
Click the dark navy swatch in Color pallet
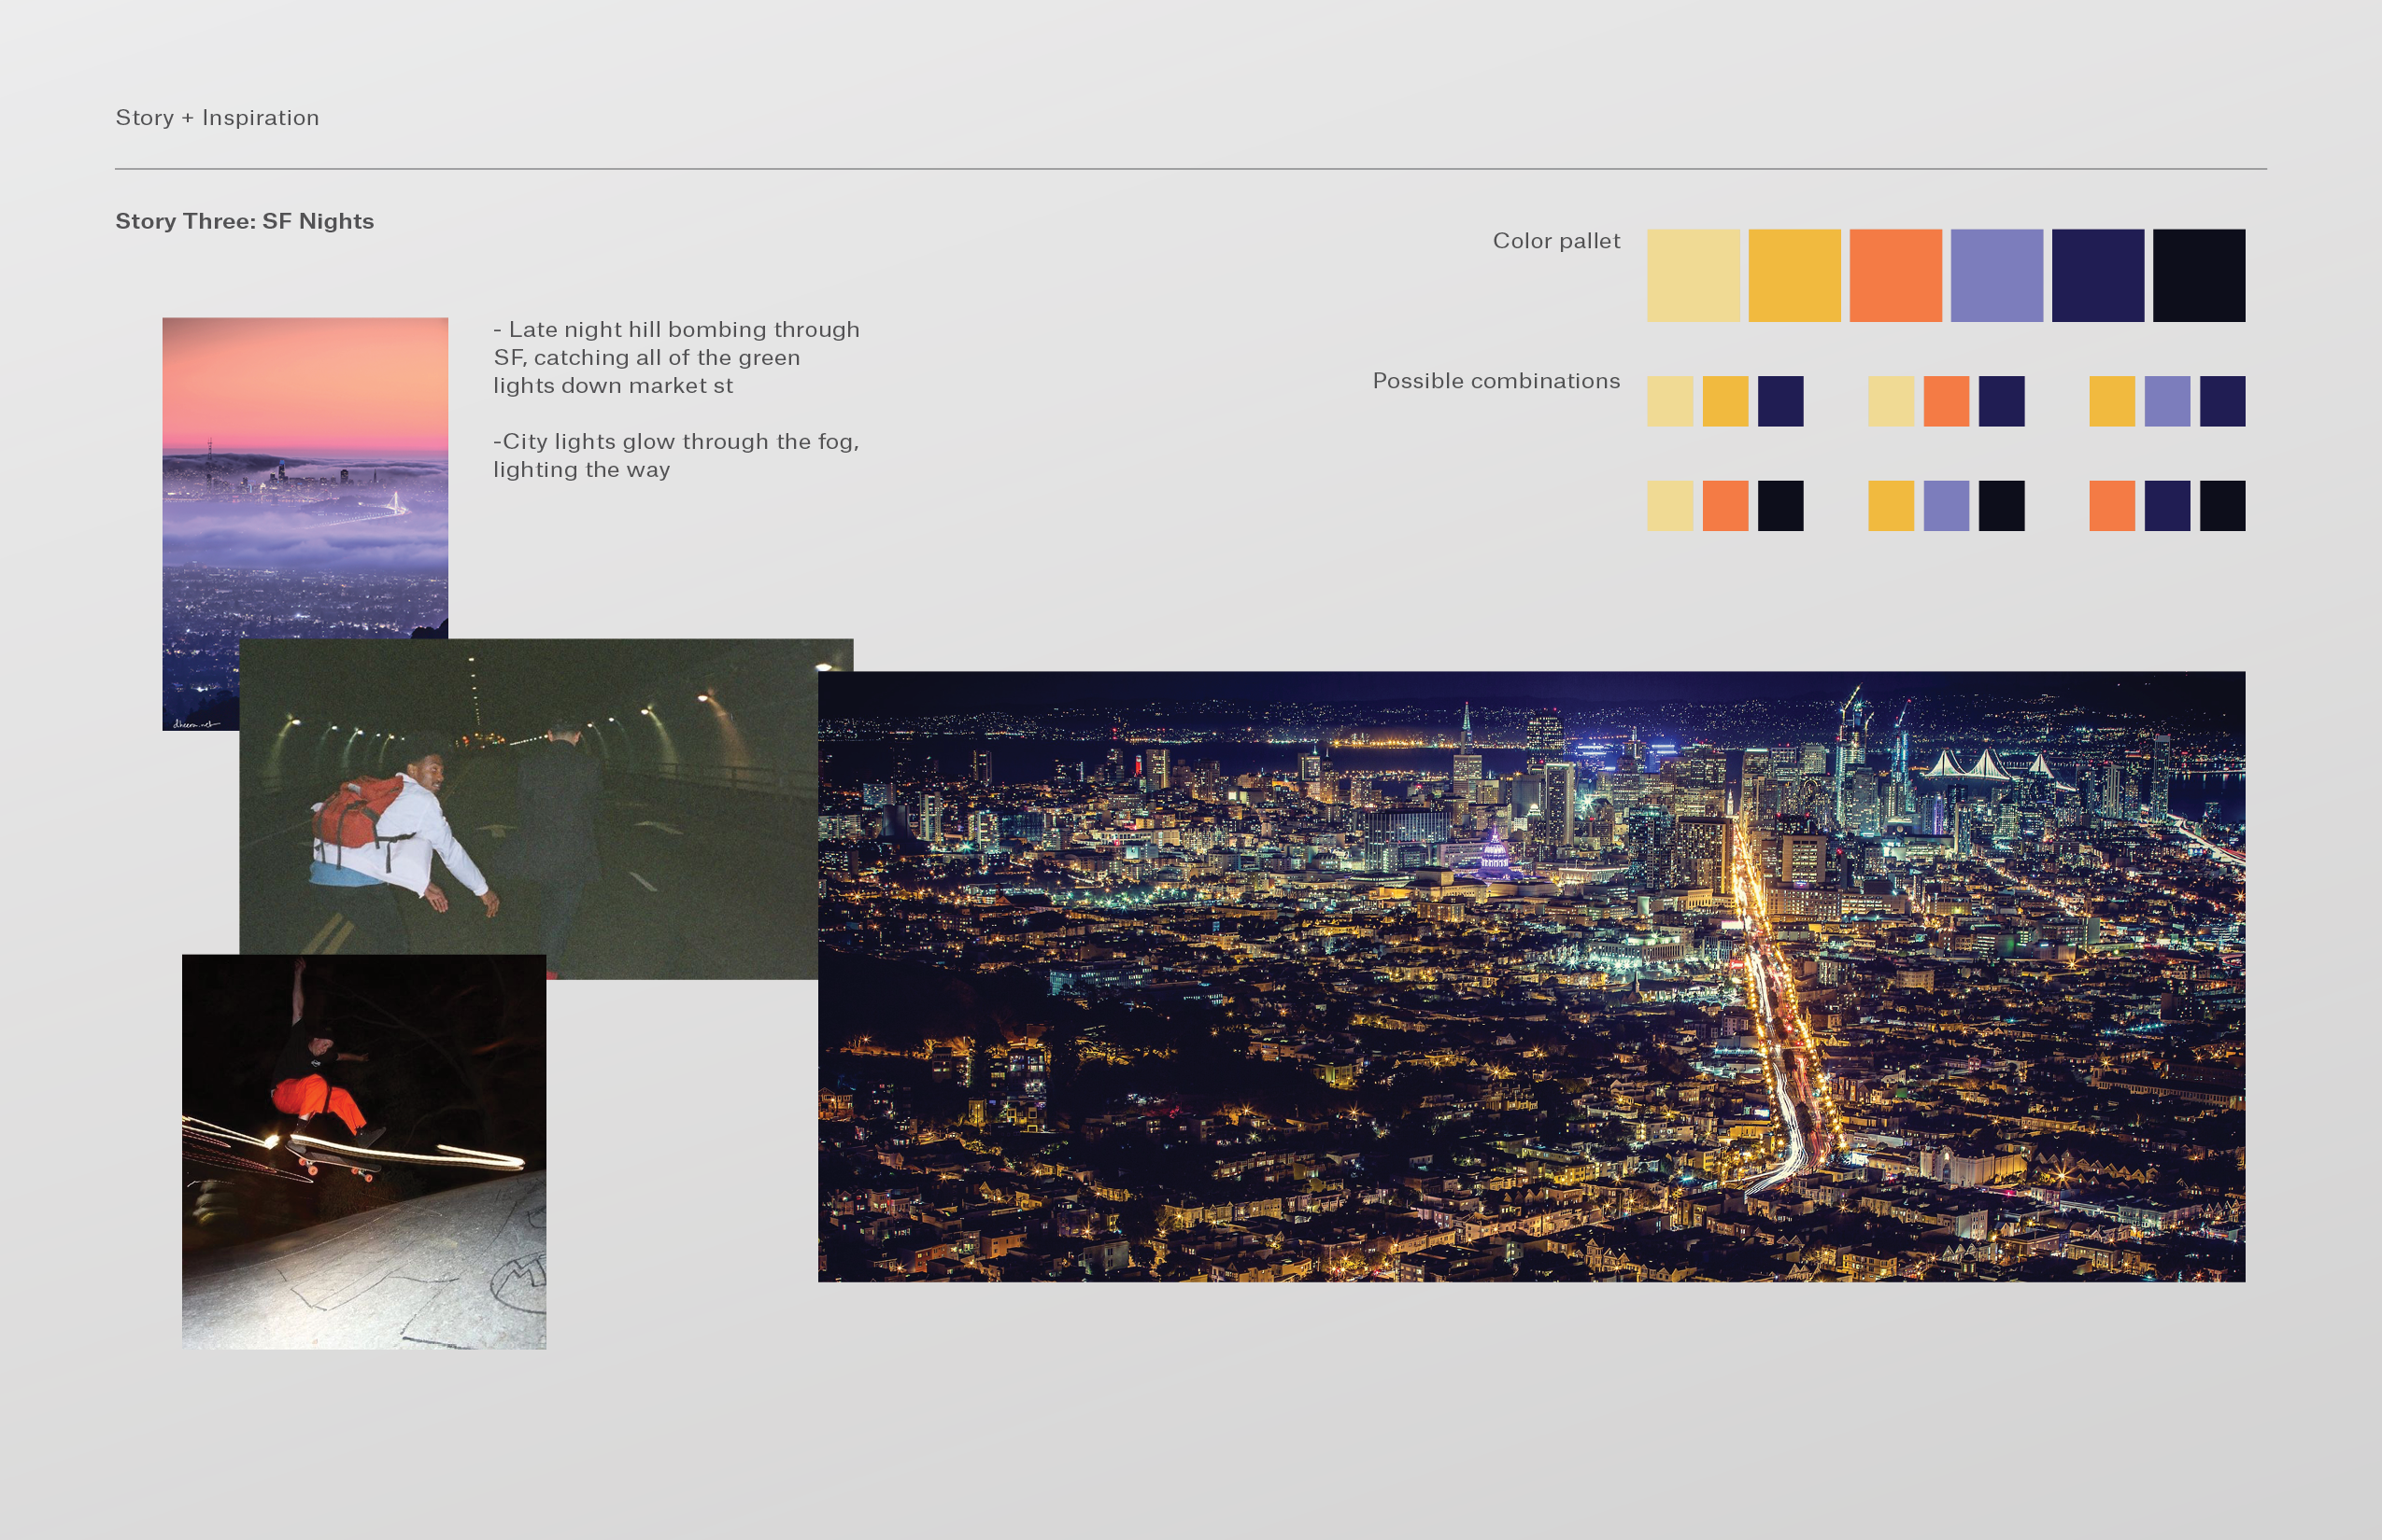(2097, 275)
